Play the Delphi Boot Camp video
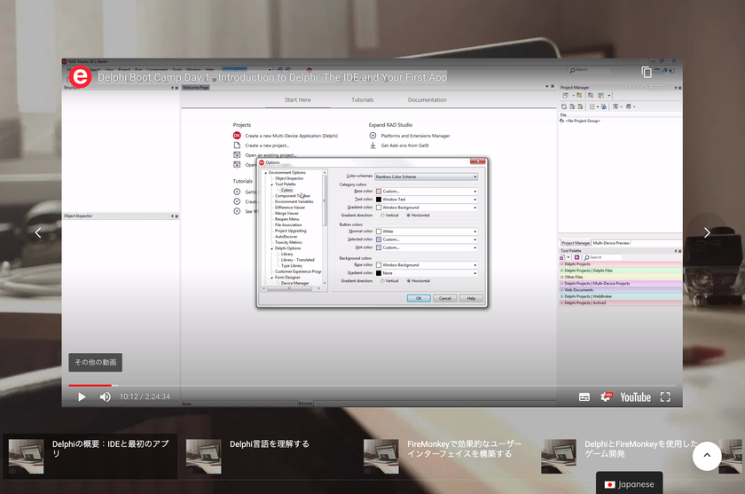This screenshot has height=494, width=745. tap(82, 396)
